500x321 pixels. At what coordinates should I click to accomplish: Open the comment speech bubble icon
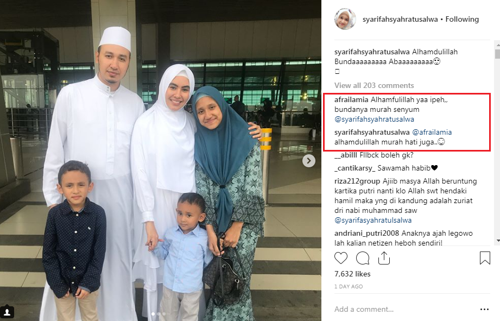(x=363, y=258)
